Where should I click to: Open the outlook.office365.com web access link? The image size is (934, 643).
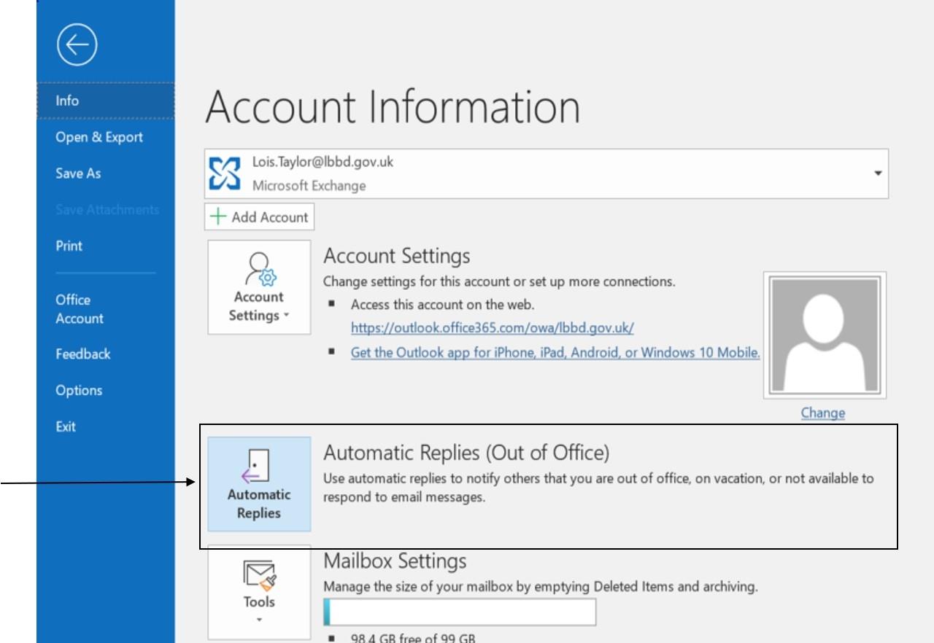tap(493, 328)
